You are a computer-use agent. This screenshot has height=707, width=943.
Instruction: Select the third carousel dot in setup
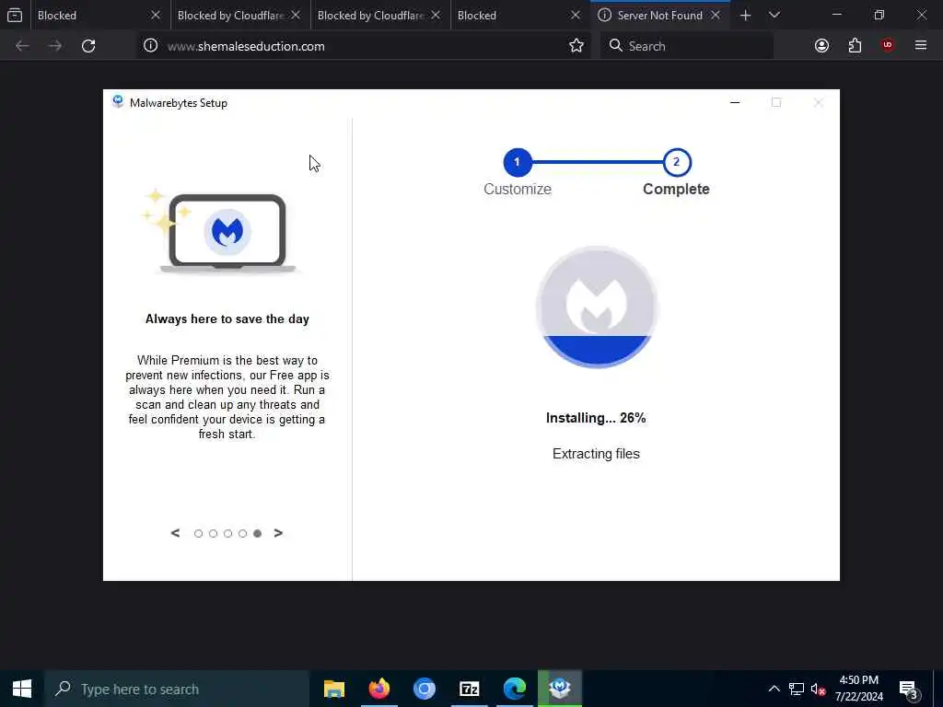[227, 533]
